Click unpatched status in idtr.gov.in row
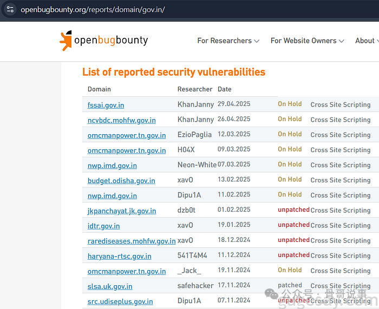 pos(293,225)
